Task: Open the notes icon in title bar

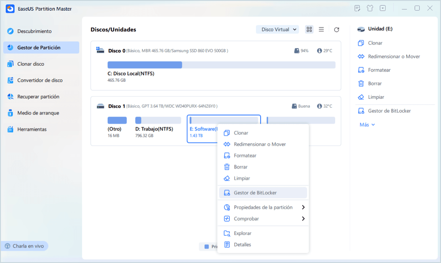Action: 357,8
